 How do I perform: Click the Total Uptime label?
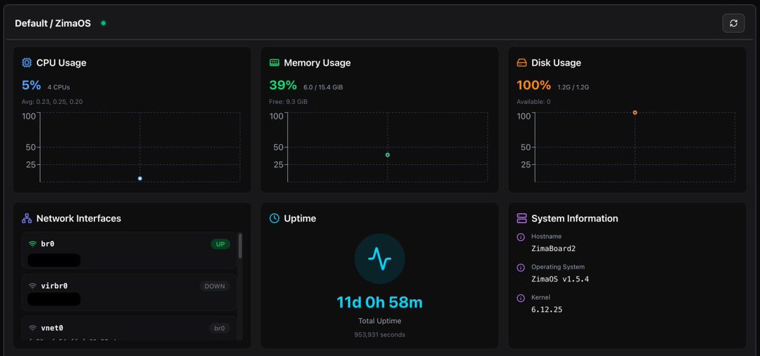[x=379, y=321]
